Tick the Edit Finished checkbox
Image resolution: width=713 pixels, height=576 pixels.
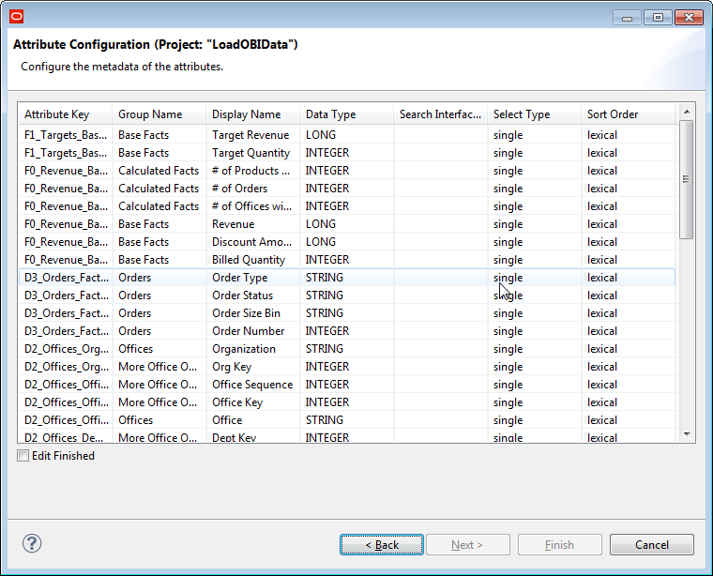(x=23, y=456)
